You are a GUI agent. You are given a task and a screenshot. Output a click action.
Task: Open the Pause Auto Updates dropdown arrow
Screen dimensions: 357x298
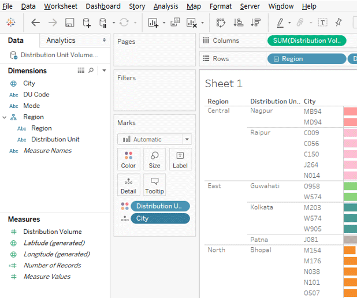pos(114,23)
